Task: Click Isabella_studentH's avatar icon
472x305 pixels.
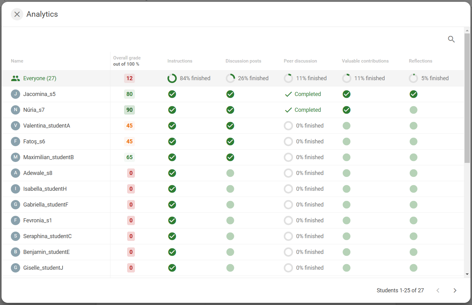Action: [16, 189]
